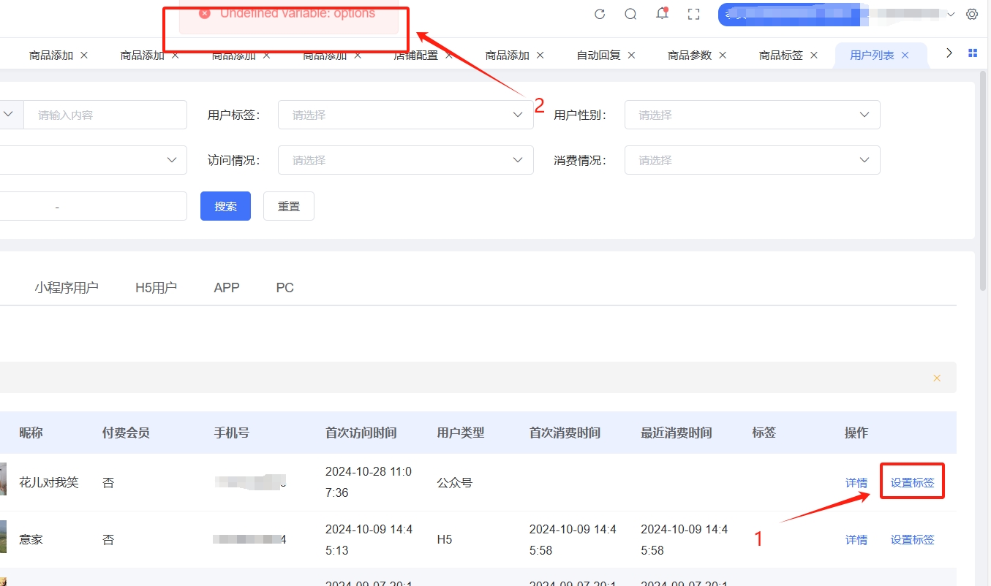991x586 pixels.
Task: Close the 商品标签 tab
Action: click(814, 55)
